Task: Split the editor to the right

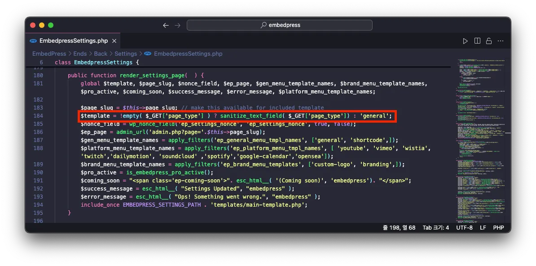Action: pos(477,41)
